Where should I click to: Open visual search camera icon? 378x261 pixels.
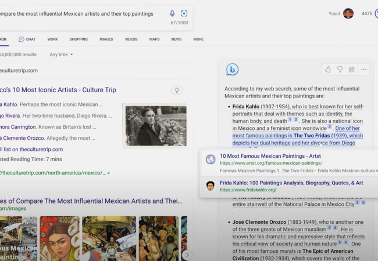point(184,13)
